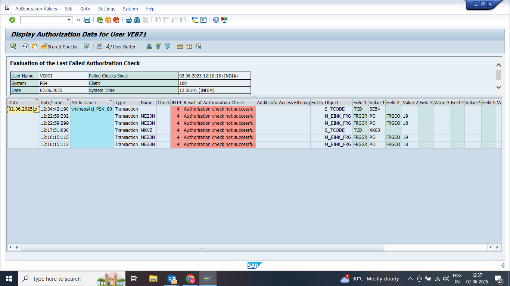Screen dimensions: 510x286
Task: Click the Sort ascending icon
Action: tap(149, 47)
